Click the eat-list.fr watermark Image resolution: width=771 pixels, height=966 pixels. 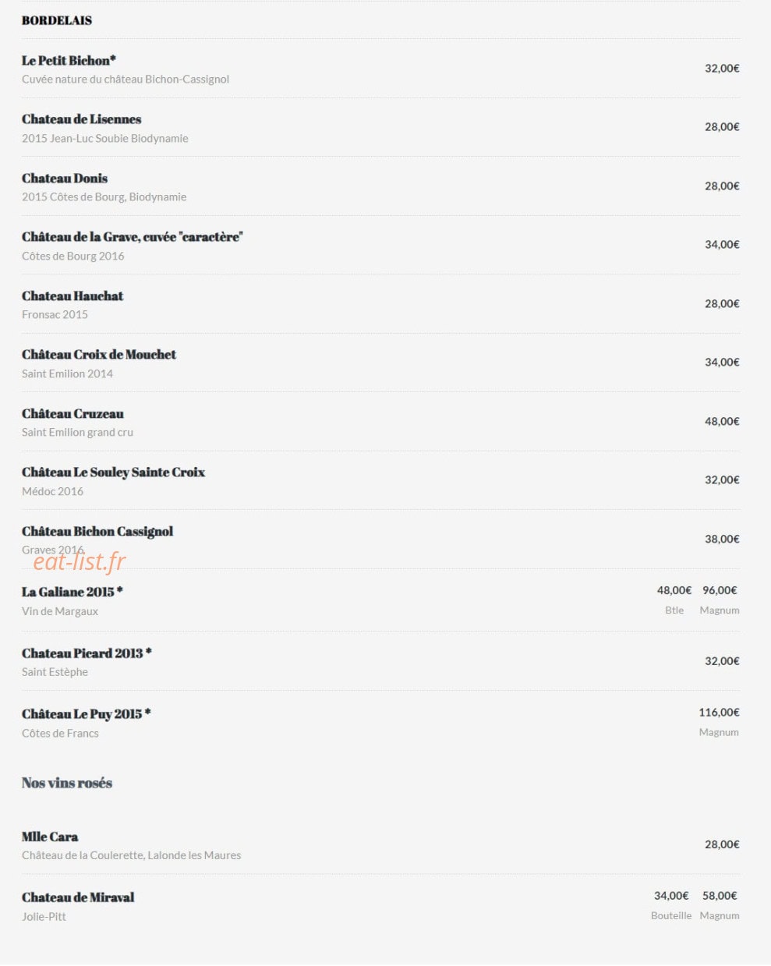point(80,560)
